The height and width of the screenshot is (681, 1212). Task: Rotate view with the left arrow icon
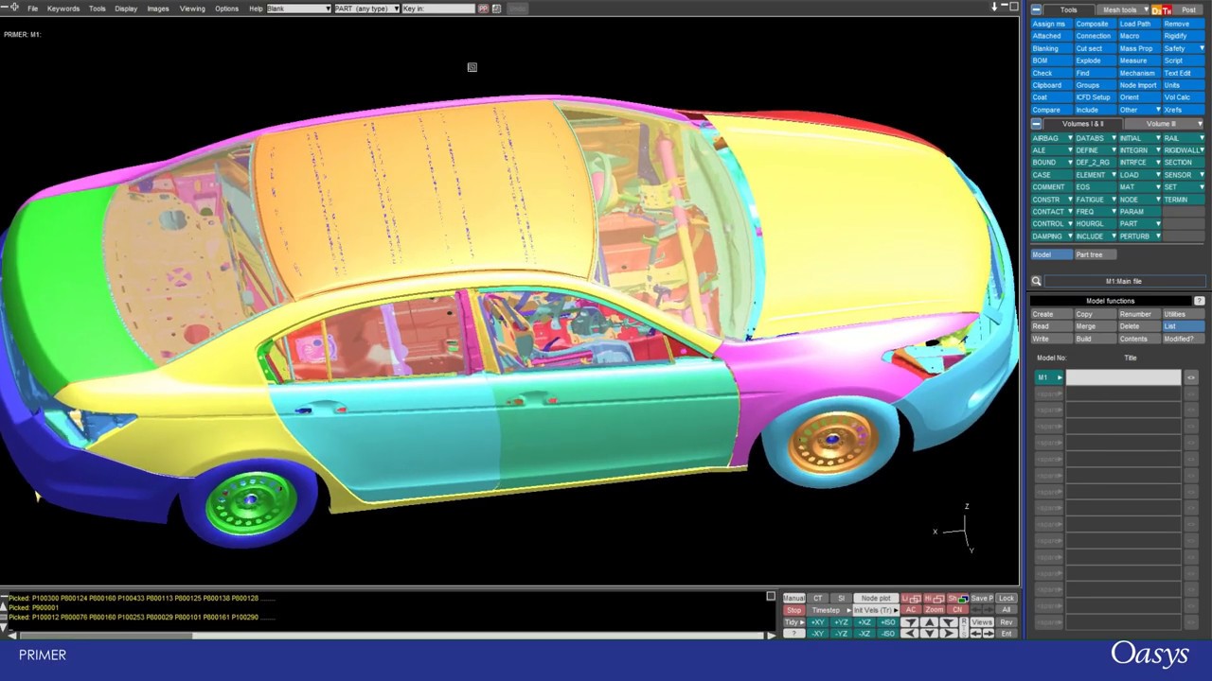click(x=910, y=633)
